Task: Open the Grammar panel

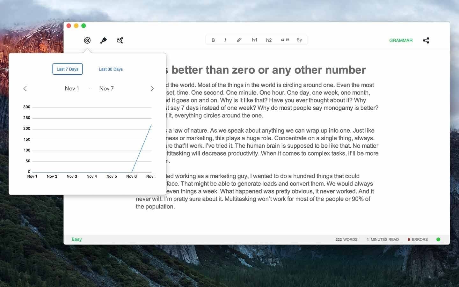Action: (401, 40)
